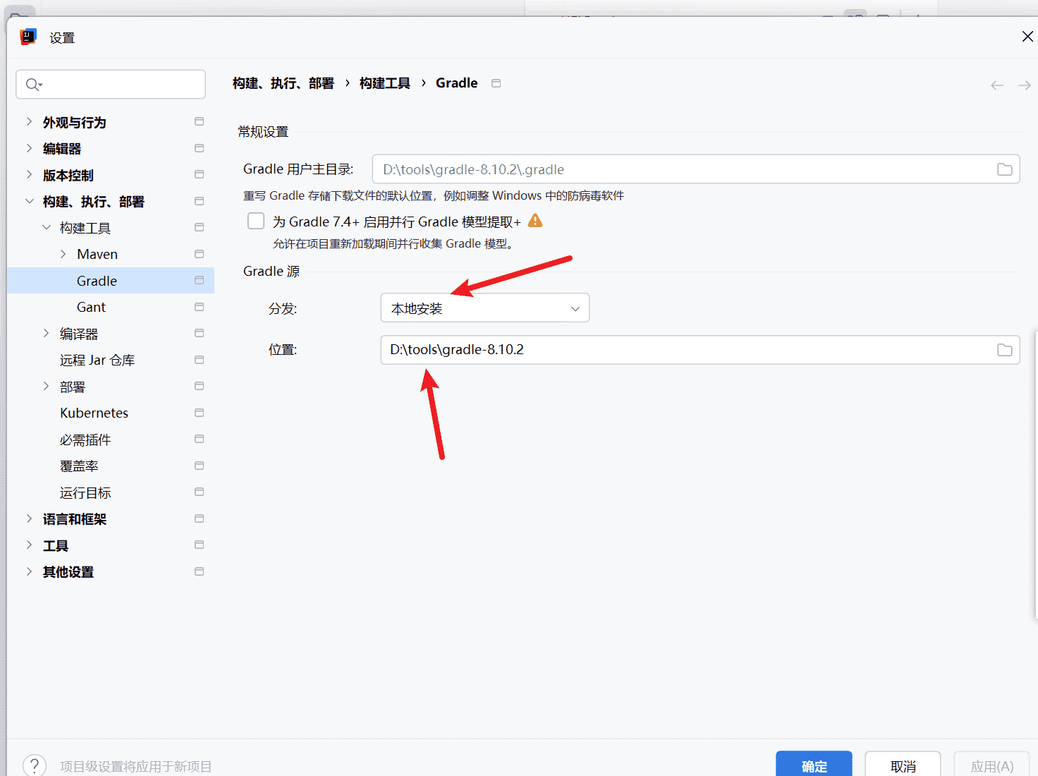Viewport: 1038px width, 776px height.
Task: Click the project-level icon beside Maven
Action: 200,254
